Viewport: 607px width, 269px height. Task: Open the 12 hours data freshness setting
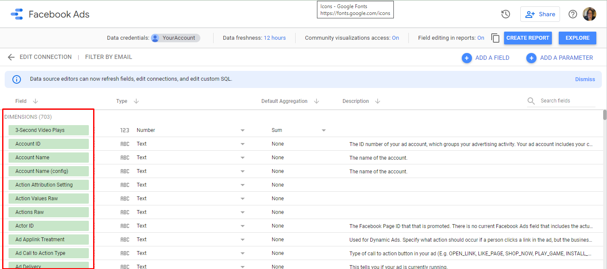(x=275, y=38)
